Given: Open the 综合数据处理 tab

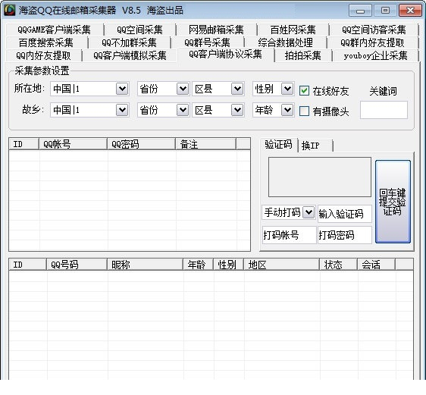Looking at the screenshot, I should [x=285, y=42].
